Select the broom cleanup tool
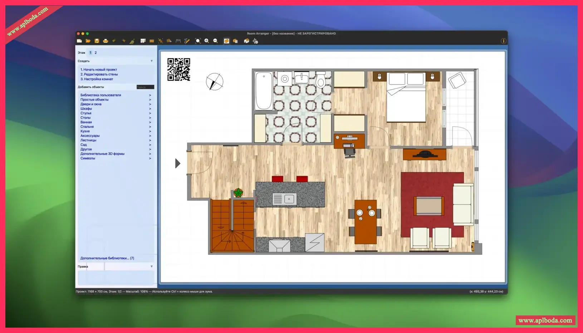Screen dimensions: 583x333 [x=132, y=41]
